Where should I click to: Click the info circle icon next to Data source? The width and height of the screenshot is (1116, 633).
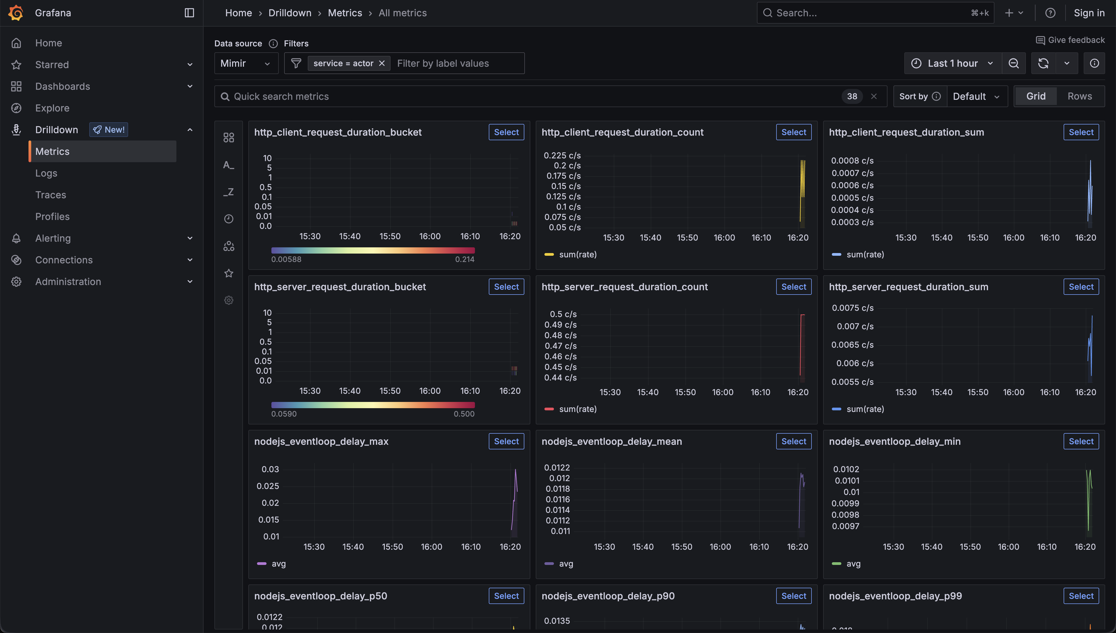click(x=273, y=43)
